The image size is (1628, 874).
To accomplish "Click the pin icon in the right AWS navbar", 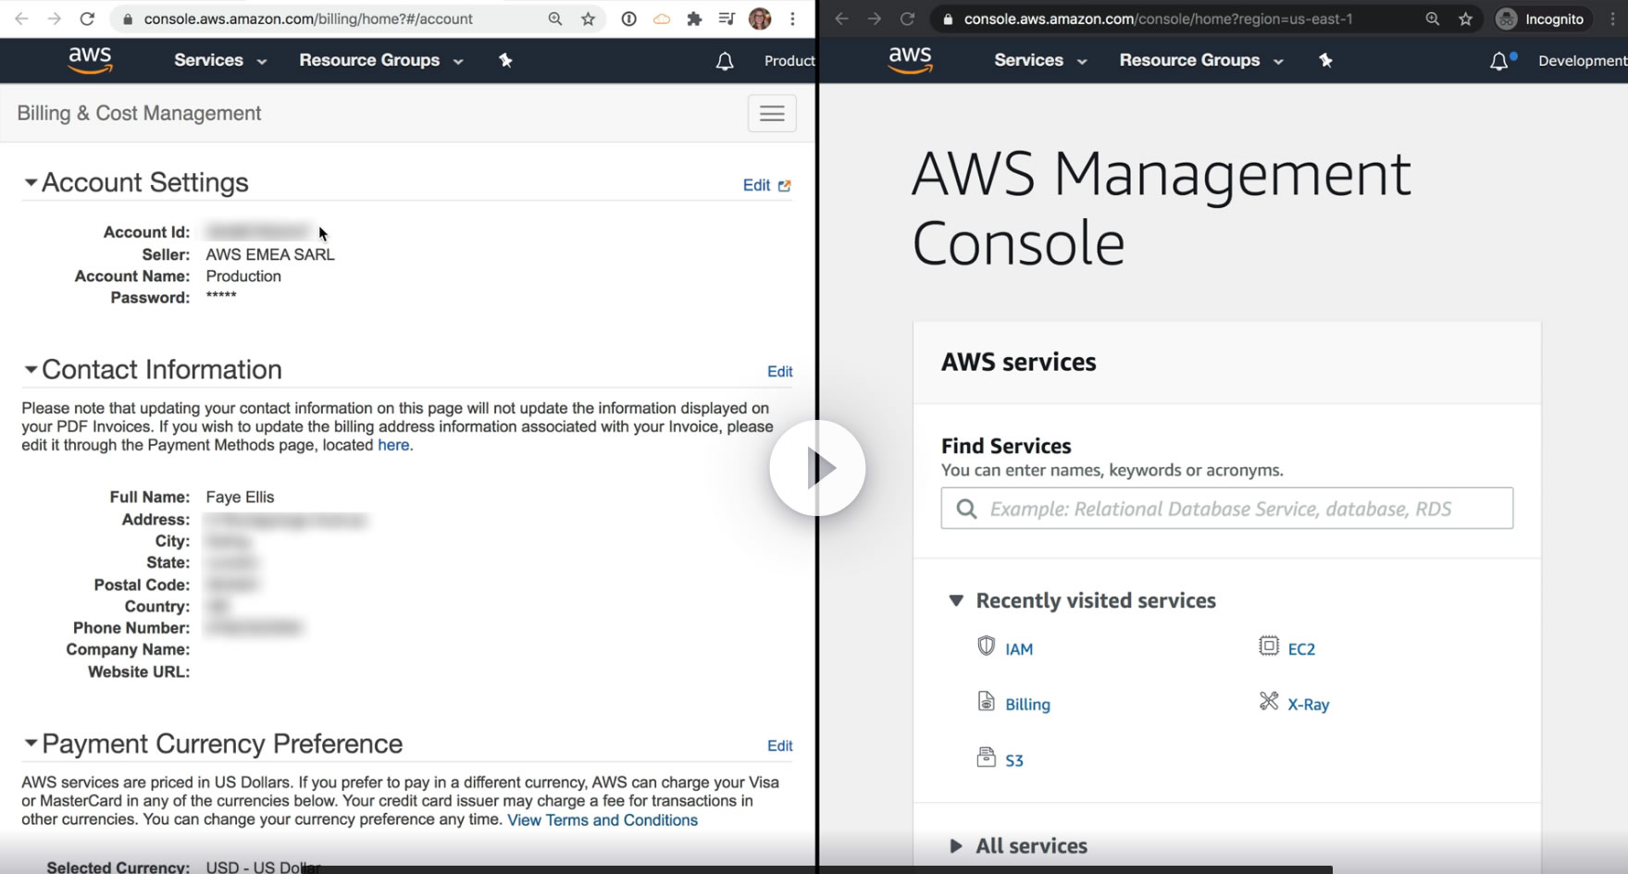I will [x=1325, y=60].
